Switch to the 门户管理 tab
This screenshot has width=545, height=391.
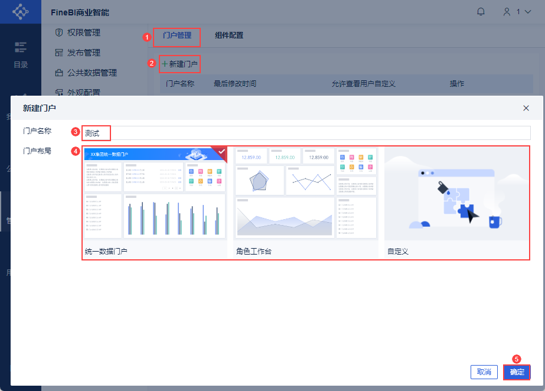tap(177, 35)
